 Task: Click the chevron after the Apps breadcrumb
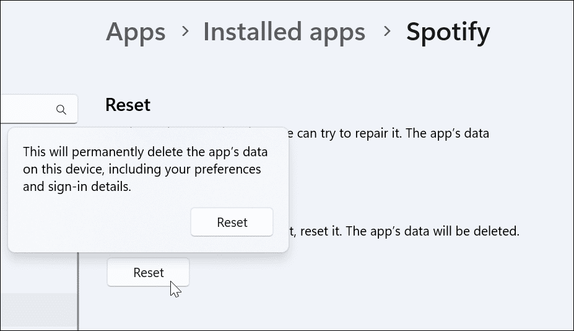coord(185,32)
